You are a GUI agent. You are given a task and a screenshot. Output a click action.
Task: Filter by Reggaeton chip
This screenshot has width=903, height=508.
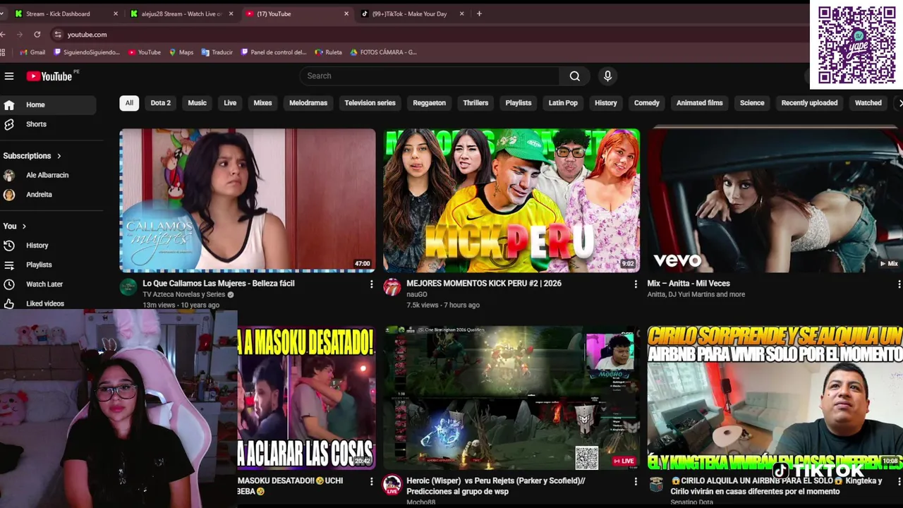point(429,103)
